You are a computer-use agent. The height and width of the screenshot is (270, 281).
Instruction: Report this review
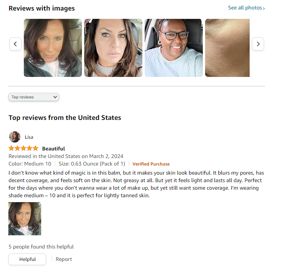coord(64,259)
